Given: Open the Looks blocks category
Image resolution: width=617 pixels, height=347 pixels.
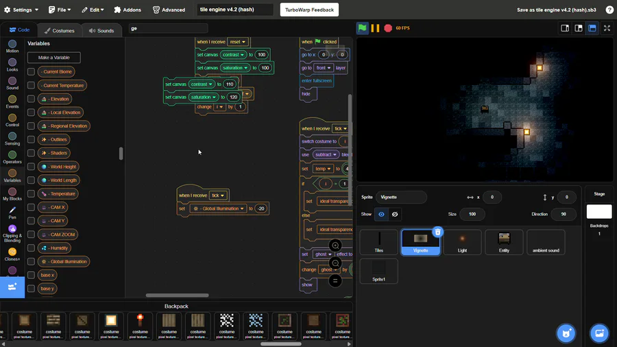Looking at the screenshot, I should coord(12,64).
